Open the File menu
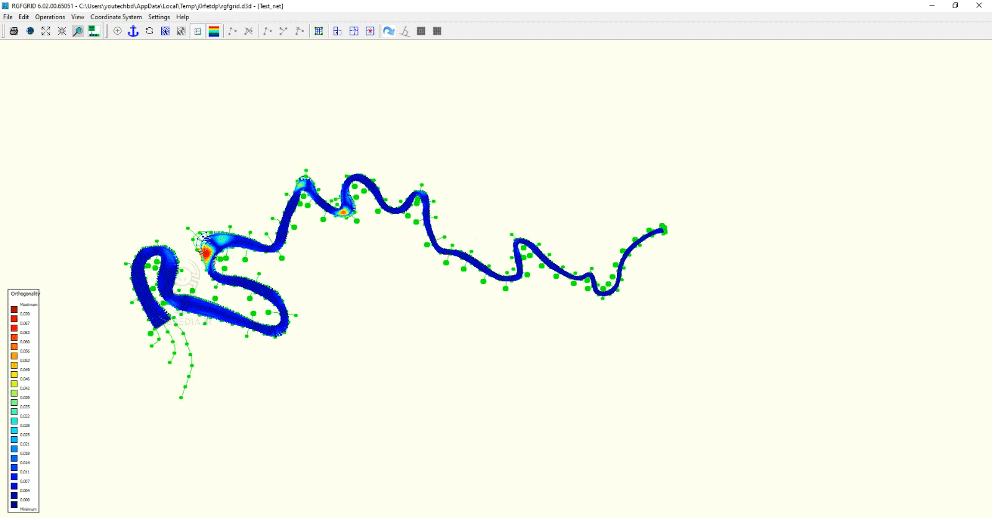This screenshot has height=518, width=992. pos(7,17)
